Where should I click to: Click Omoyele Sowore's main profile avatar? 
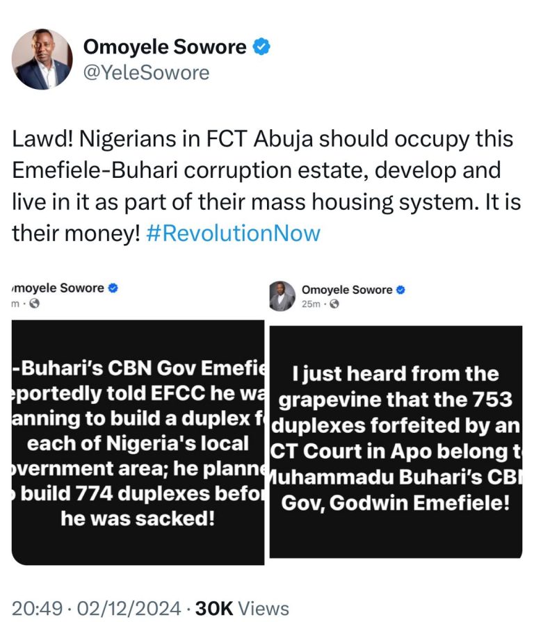43,59
